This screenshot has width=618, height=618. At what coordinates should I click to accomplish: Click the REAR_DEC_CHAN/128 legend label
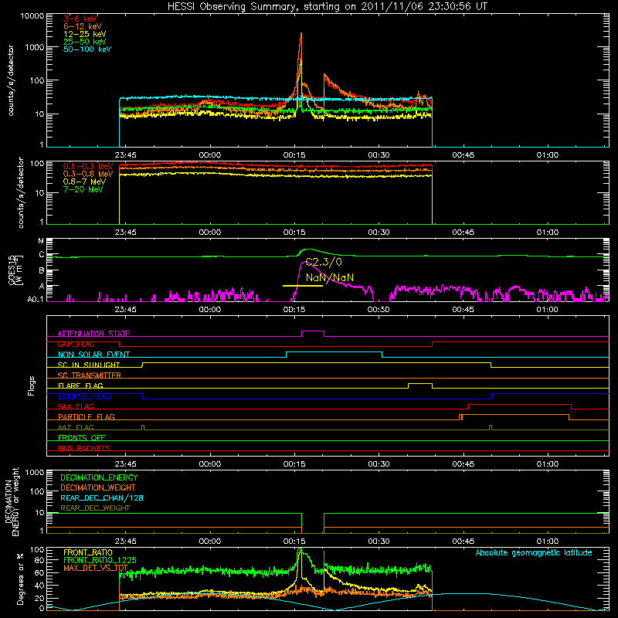[102, 497]
